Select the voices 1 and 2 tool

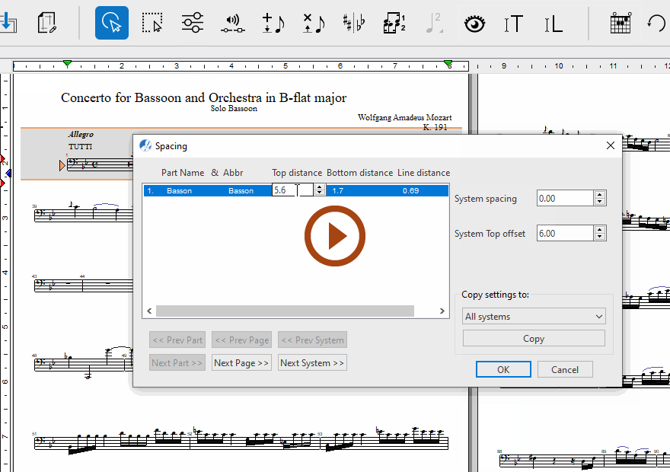pos(394,23)
